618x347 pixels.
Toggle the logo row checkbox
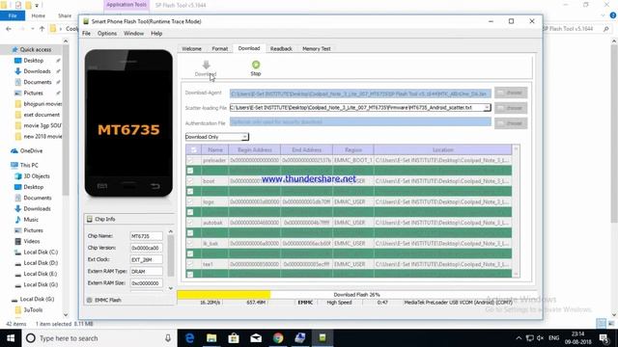190,201
